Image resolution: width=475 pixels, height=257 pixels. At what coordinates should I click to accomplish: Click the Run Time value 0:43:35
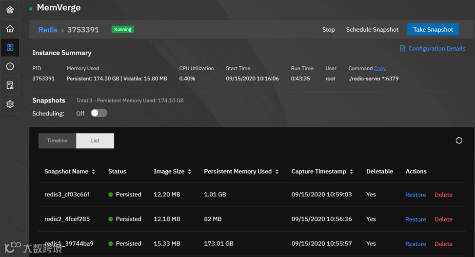click(x=300, y=79)
